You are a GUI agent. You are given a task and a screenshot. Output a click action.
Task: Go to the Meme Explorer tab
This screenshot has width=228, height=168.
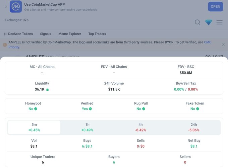click(70, 34)
